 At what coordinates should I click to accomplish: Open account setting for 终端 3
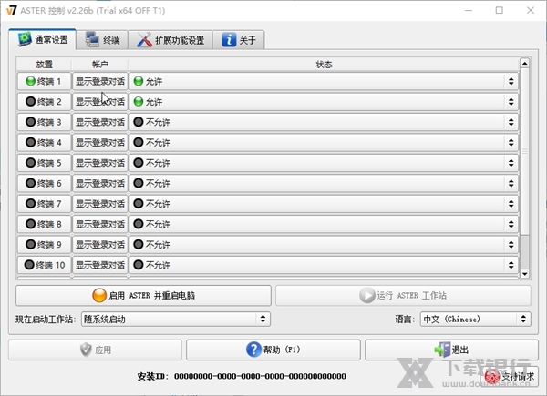(x=100, y=122)
